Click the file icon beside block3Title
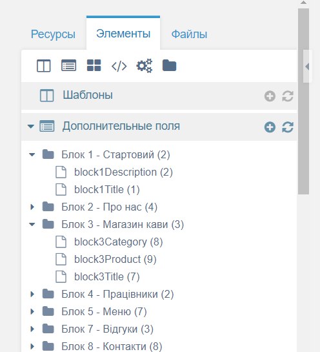 [x=61, y=276]
